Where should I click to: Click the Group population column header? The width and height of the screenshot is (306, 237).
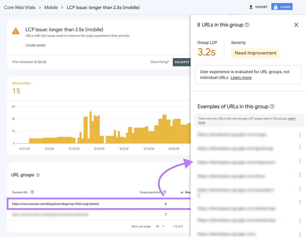click(150, 192)
